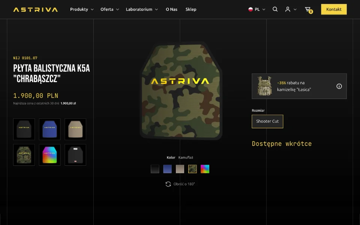Click the Kamuflaż color name label
360x225 pixels.
click(186, 157)
